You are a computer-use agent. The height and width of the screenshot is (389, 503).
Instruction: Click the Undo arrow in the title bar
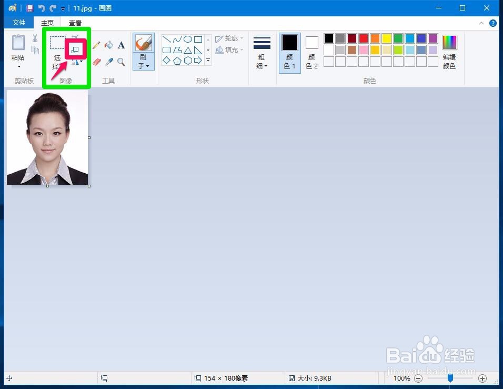42,8
